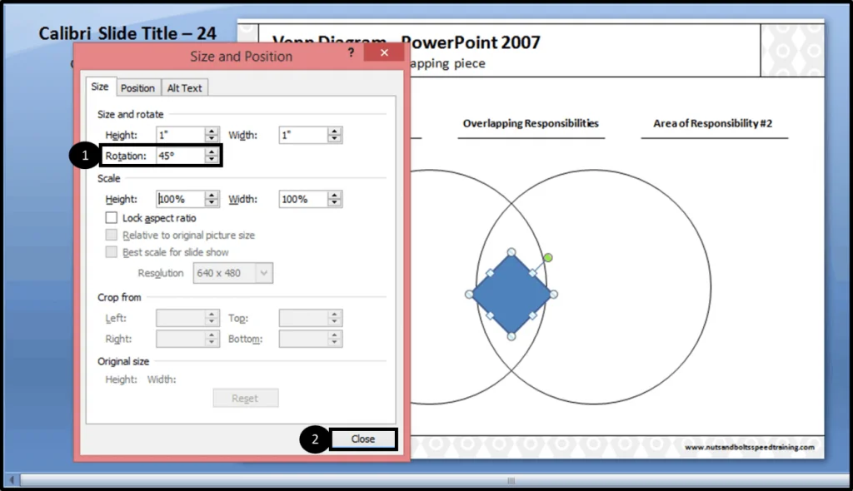
Task: Increase Scale Width with up arrow
Action: pyautogui.click(x=335, y=196)
